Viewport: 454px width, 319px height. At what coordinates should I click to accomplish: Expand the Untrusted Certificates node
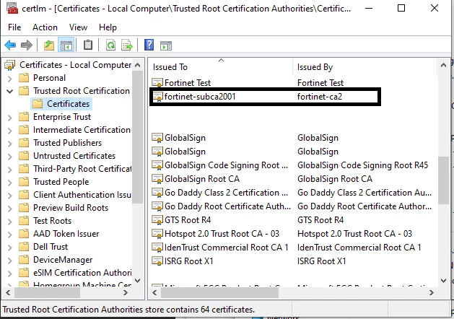pyautogui.click(x=10, y=157)
